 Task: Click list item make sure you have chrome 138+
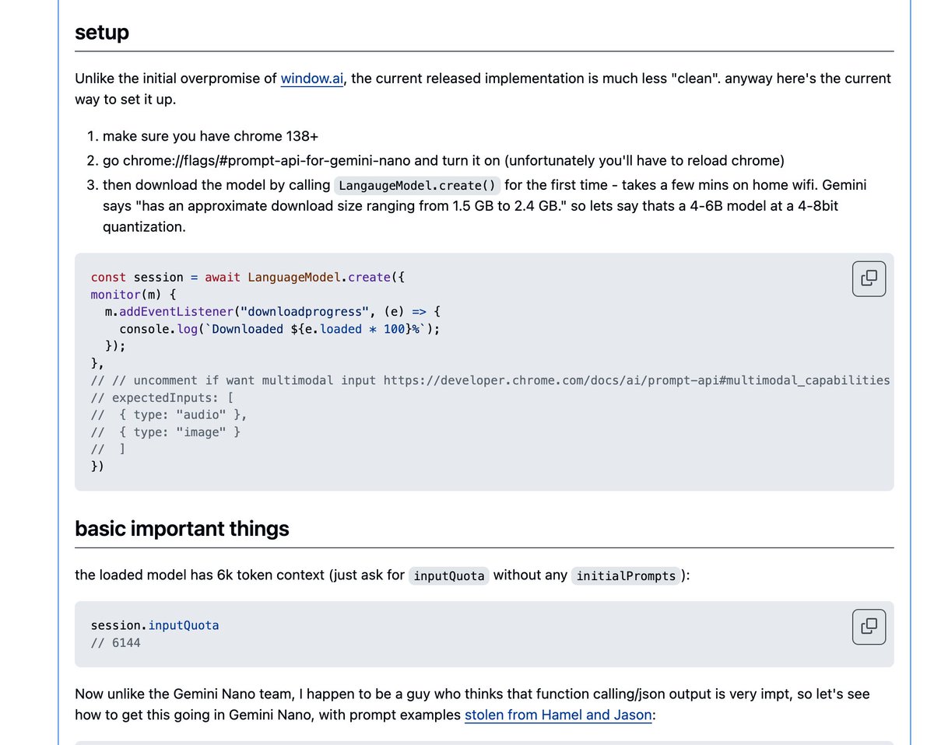[x=210, y=136]
